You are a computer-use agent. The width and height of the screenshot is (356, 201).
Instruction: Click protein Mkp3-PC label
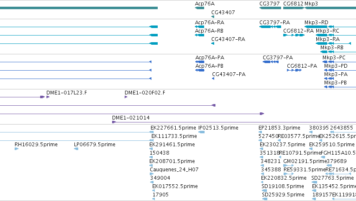click(x=334, y=58)
